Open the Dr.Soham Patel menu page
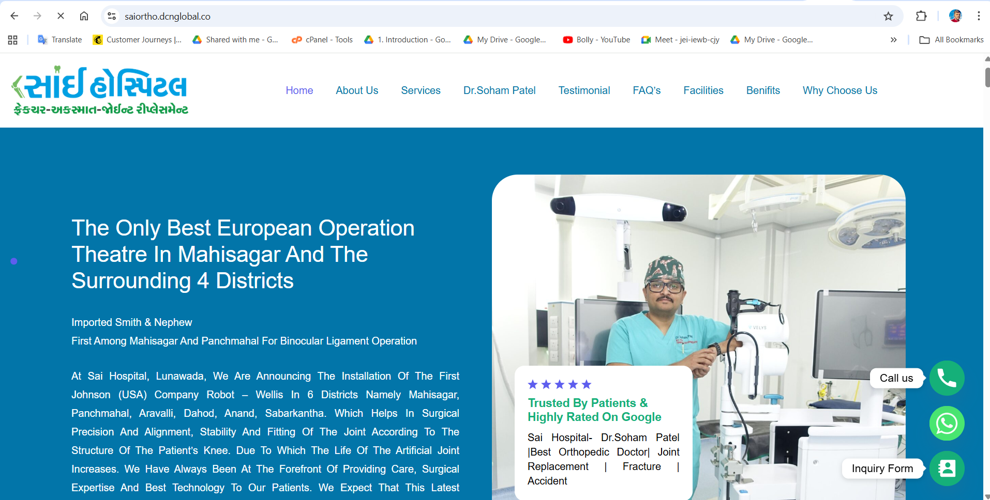Image resolution: width=990 pixels, height=500 pixels. (x=499, y=90)
